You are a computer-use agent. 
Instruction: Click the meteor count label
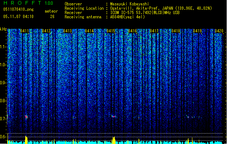(x=51, y=11)
